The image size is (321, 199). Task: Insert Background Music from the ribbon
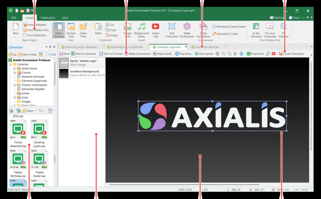pos(142,27)
